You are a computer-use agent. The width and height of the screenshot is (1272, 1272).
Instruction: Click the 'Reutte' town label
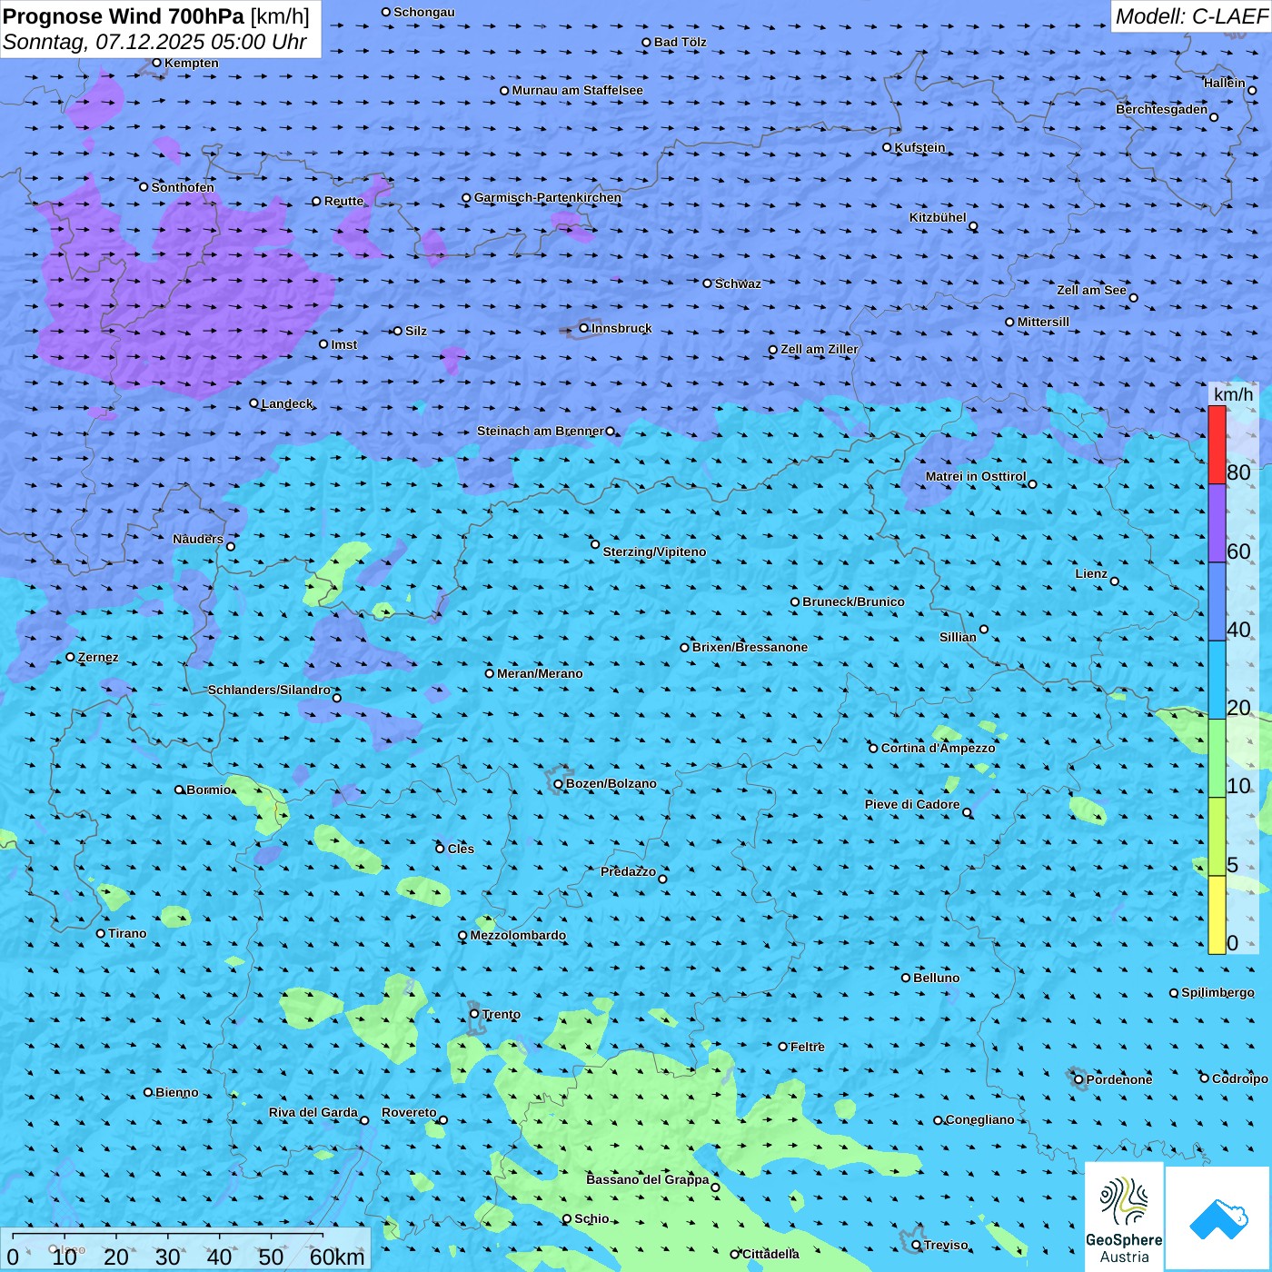pos(343,201)
